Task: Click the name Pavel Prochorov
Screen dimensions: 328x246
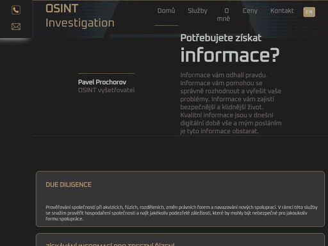Action: click(102, 82)
